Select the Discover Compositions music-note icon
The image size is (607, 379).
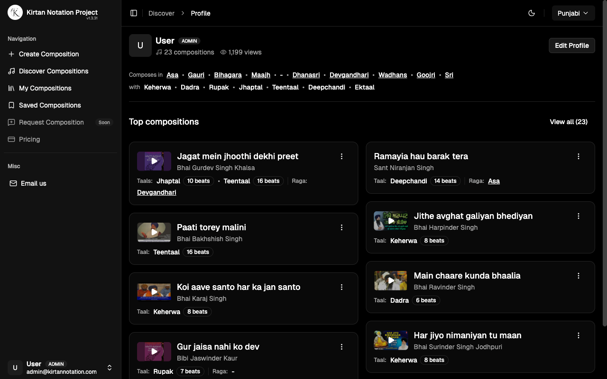pyautogui.click(x=11, y=71)
